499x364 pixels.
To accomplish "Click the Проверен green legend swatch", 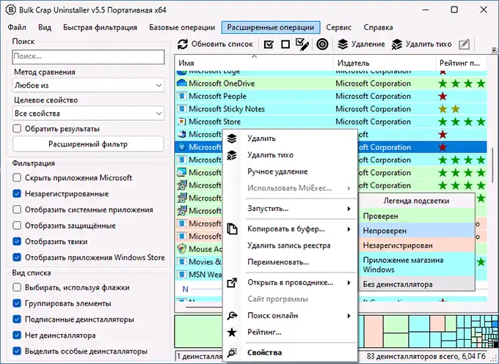I will click(x=417, y=215).
